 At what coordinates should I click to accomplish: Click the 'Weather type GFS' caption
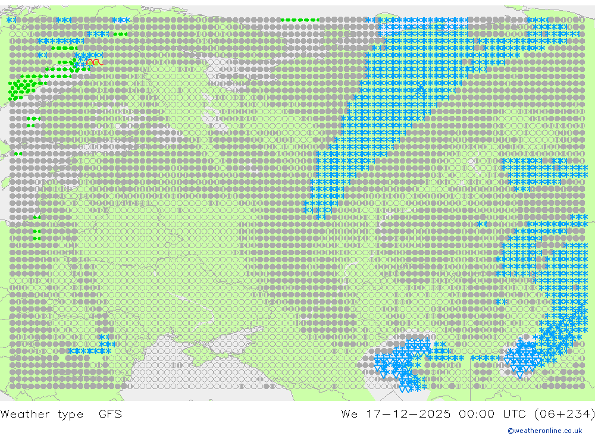(x=61, y=413)
